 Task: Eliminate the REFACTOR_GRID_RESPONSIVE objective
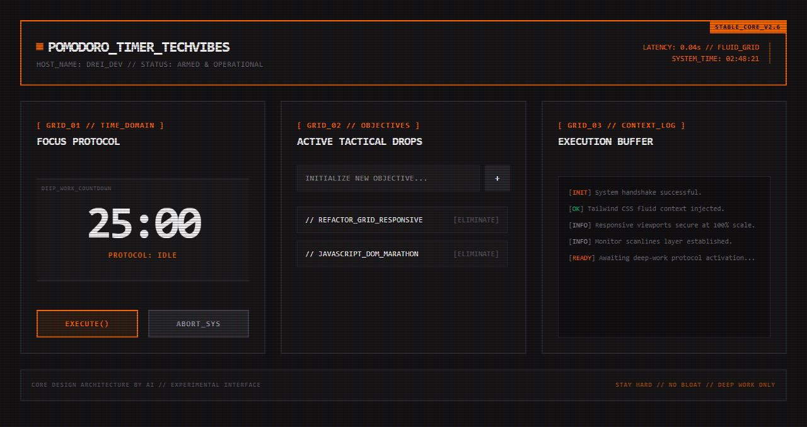point(476,220)
